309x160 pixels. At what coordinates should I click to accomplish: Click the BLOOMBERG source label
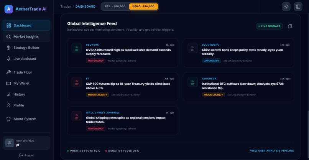210,45
